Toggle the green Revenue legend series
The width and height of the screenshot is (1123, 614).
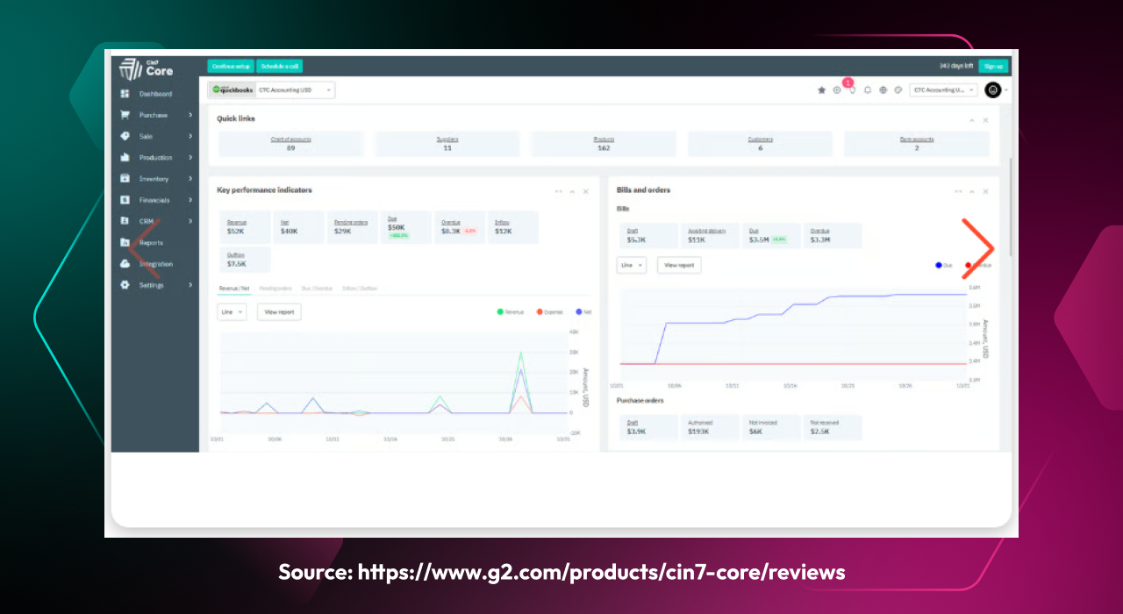[x=511, y=311]
